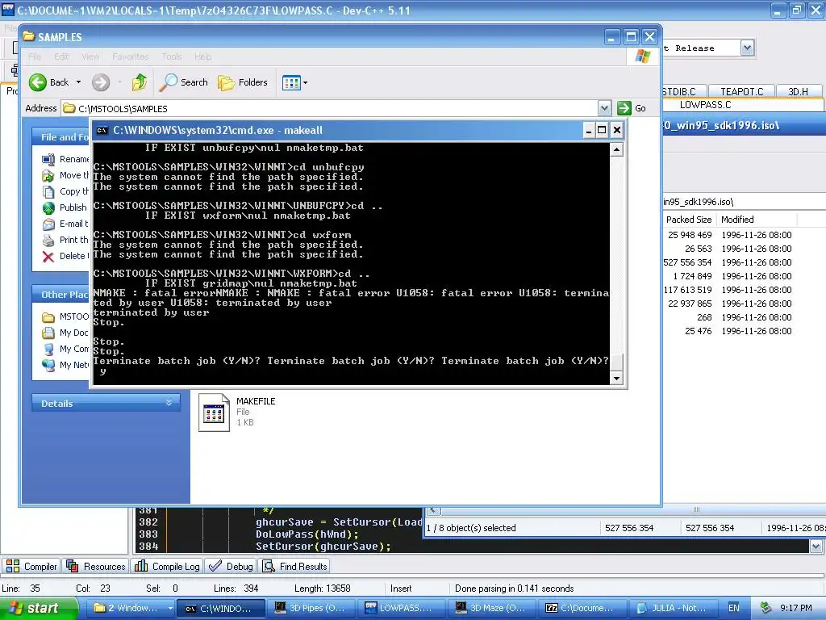
Task: Click the Copy this file task icon
Action: coord(48,191)
